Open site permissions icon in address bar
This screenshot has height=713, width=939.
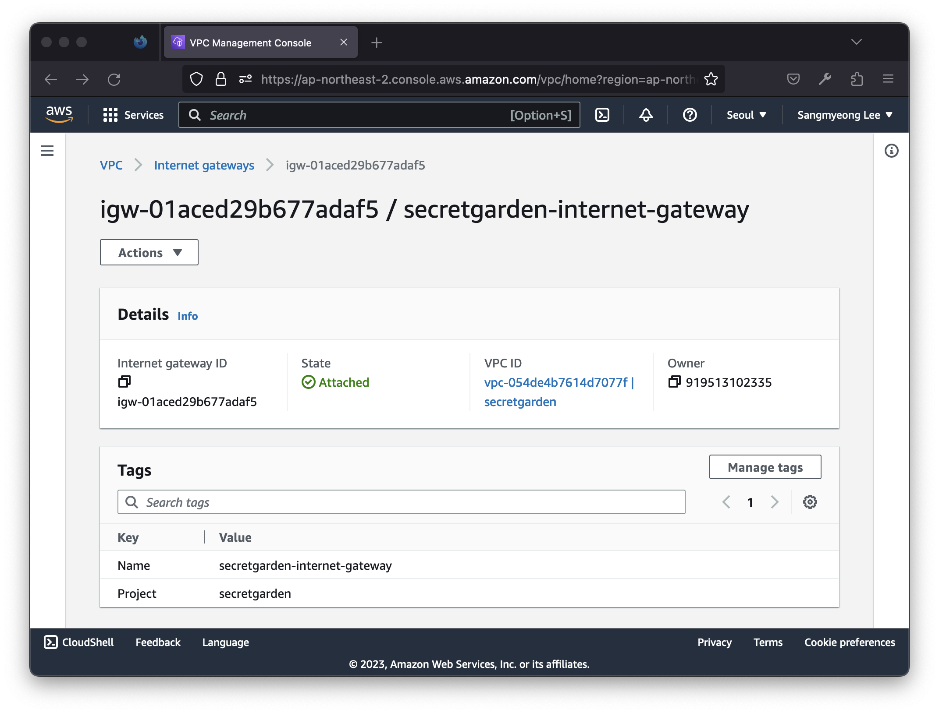coord(245,79)
